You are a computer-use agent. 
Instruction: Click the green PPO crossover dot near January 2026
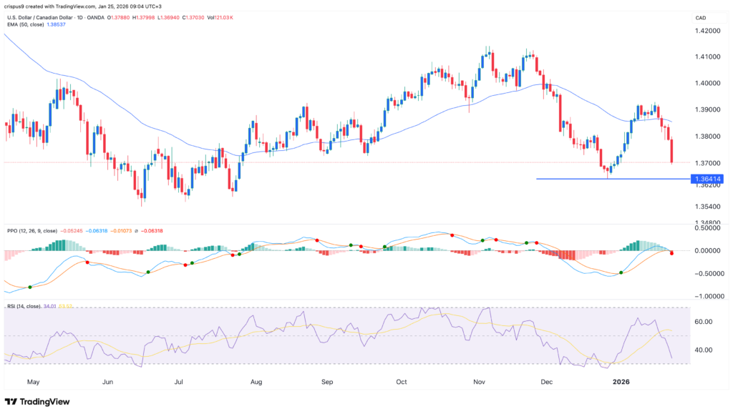point(621,272)
